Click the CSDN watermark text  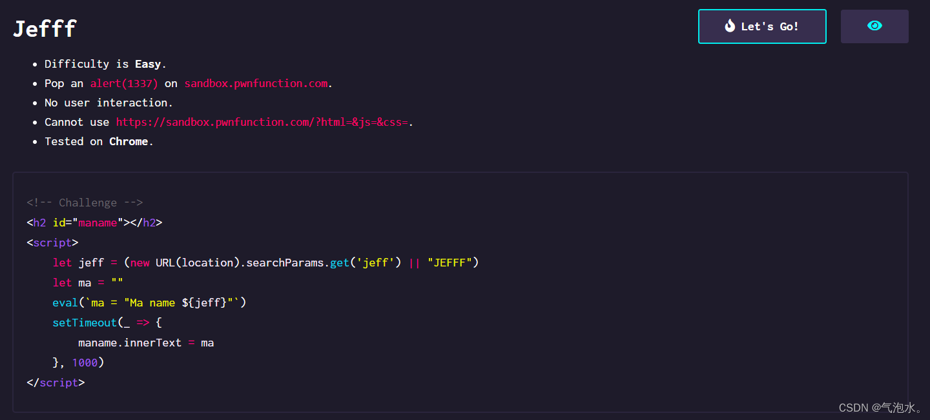(881, 408)
